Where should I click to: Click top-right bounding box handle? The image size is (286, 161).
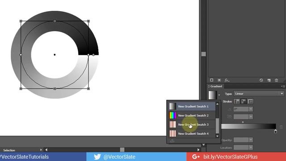tap(88, 21)
